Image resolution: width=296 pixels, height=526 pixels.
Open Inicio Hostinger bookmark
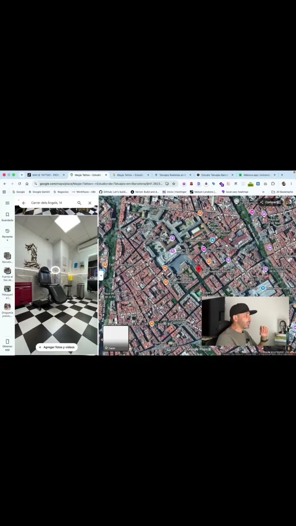pyautogui.click(x=174, y=192)
